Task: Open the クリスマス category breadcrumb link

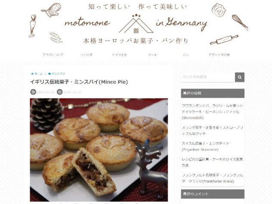Action: (59, 74)
